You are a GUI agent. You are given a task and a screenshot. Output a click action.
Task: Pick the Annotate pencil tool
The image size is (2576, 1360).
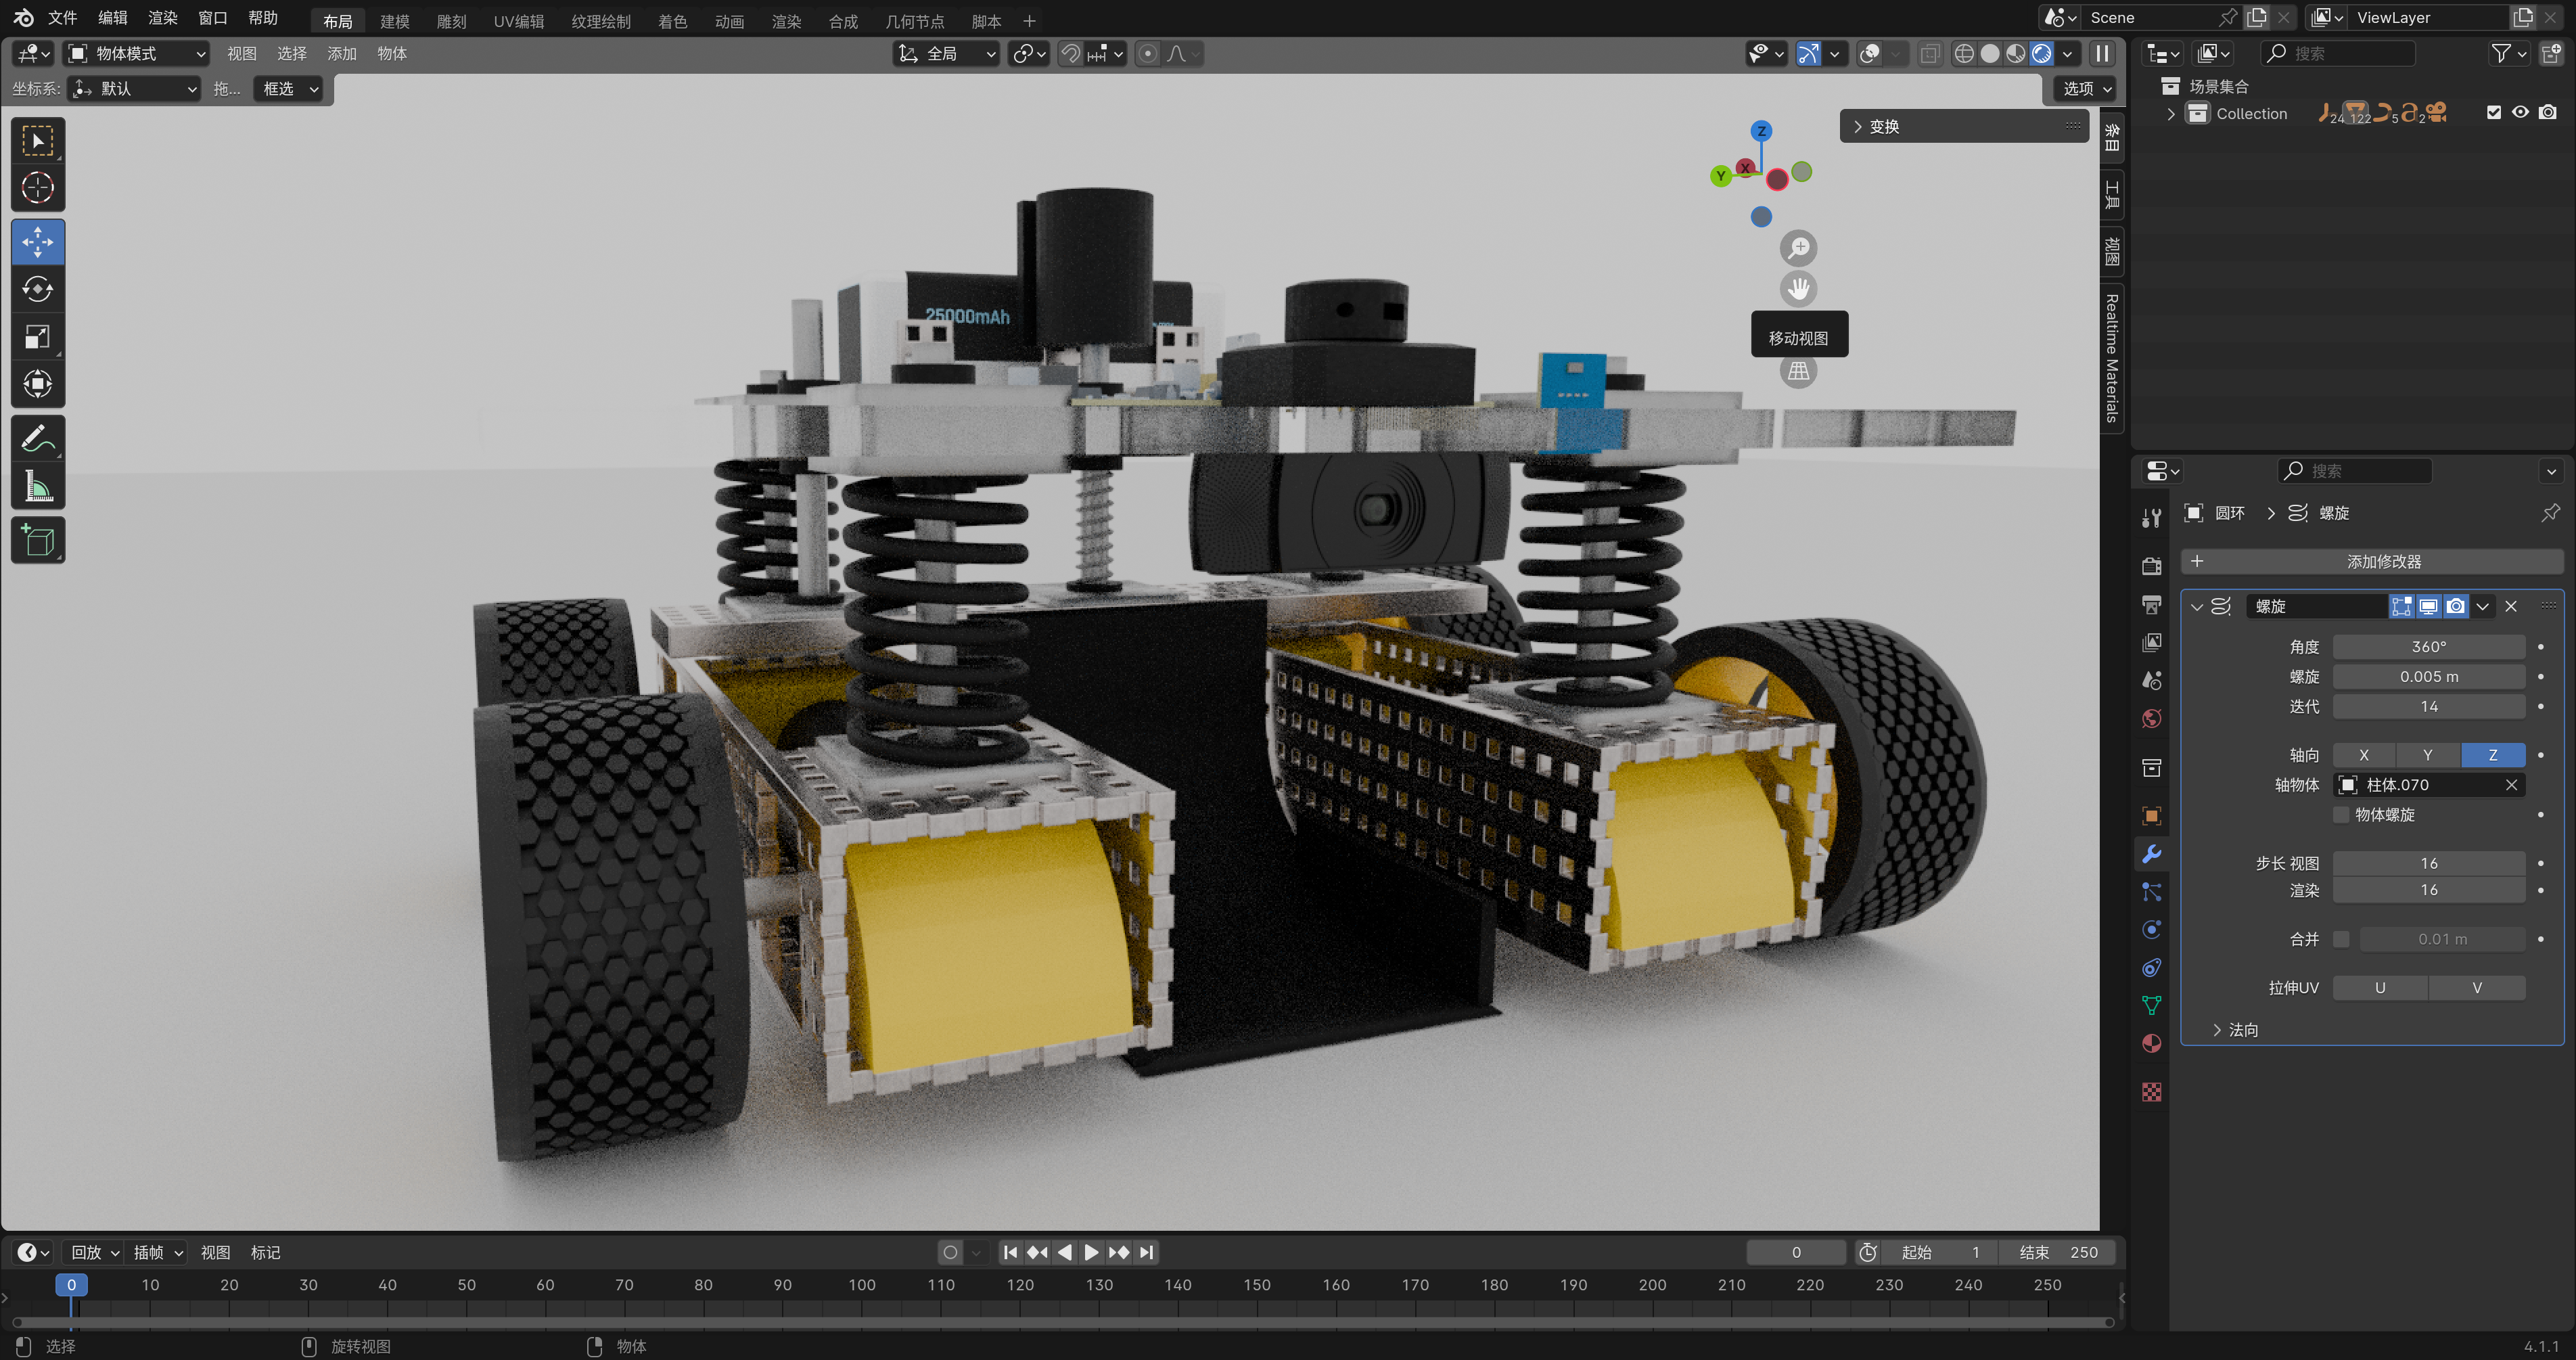38,438
